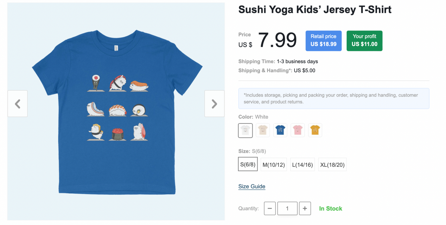The image size is (446, 225).
Task: Click the minus icon to decrease quantity
Action: [270, 208]
